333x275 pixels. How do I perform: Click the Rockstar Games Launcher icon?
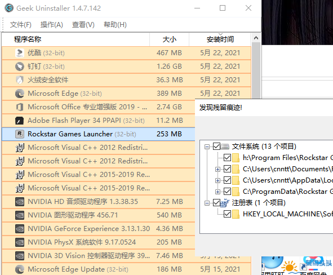(20, 134)
